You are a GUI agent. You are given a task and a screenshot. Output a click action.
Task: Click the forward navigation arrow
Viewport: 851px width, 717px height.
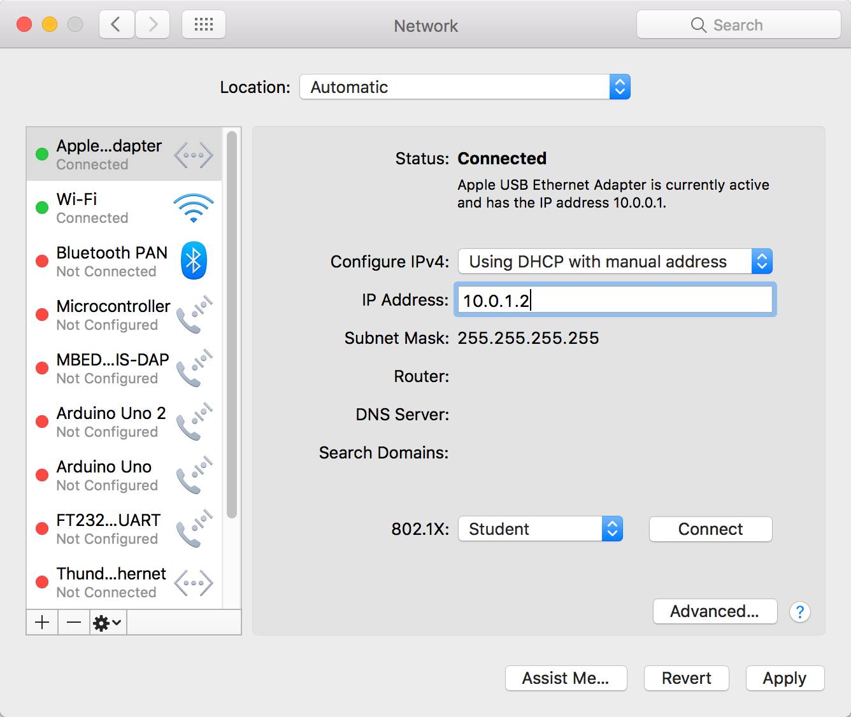153,25
